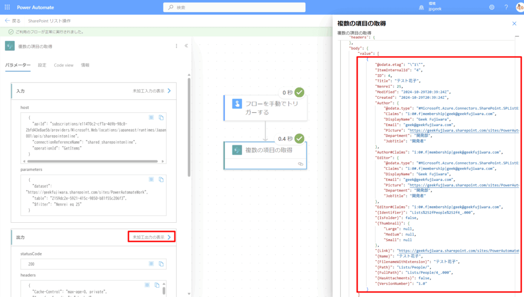Copy the headers JSON with copy icon

(x=157, y=285)
